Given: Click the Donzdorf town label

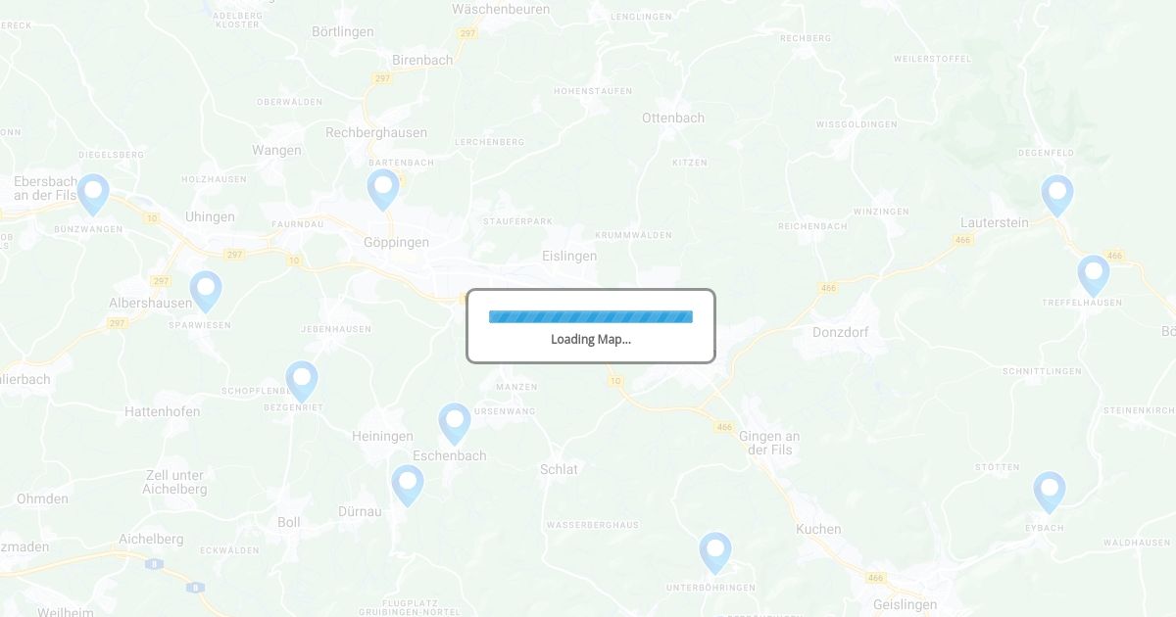Looking at the screenshot, I should (841, 332).
